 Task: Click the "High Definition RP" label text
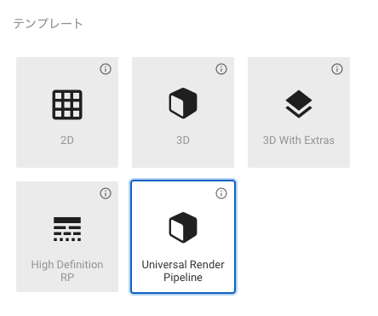tap(67, 271)
